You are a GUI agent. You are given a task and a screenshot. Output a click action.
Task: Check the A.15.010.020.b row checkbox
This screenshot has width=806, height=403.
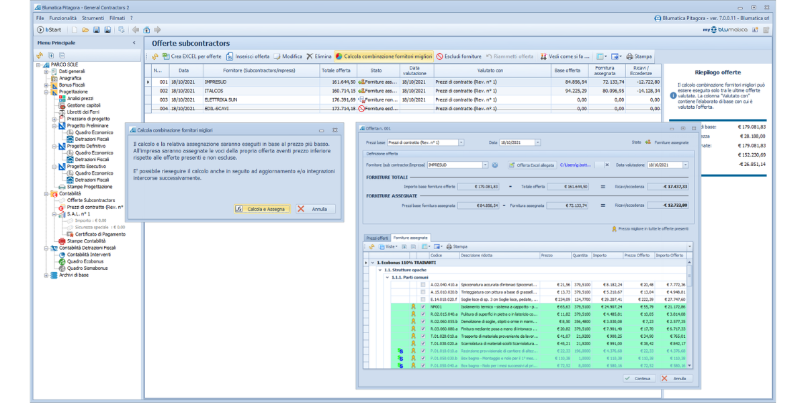(422, 292)
